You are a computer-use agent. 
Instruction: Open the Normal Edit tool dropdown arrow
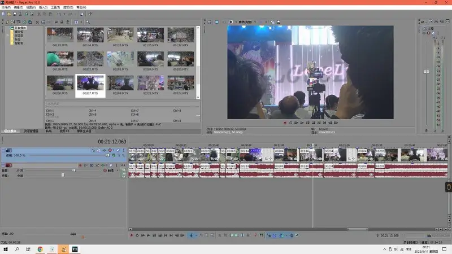(x=196, y=235)
